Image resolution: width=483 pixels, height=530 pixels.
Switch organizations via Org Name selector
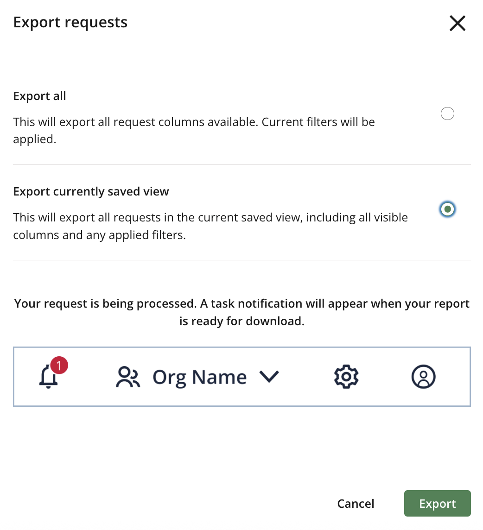point(199,377)
